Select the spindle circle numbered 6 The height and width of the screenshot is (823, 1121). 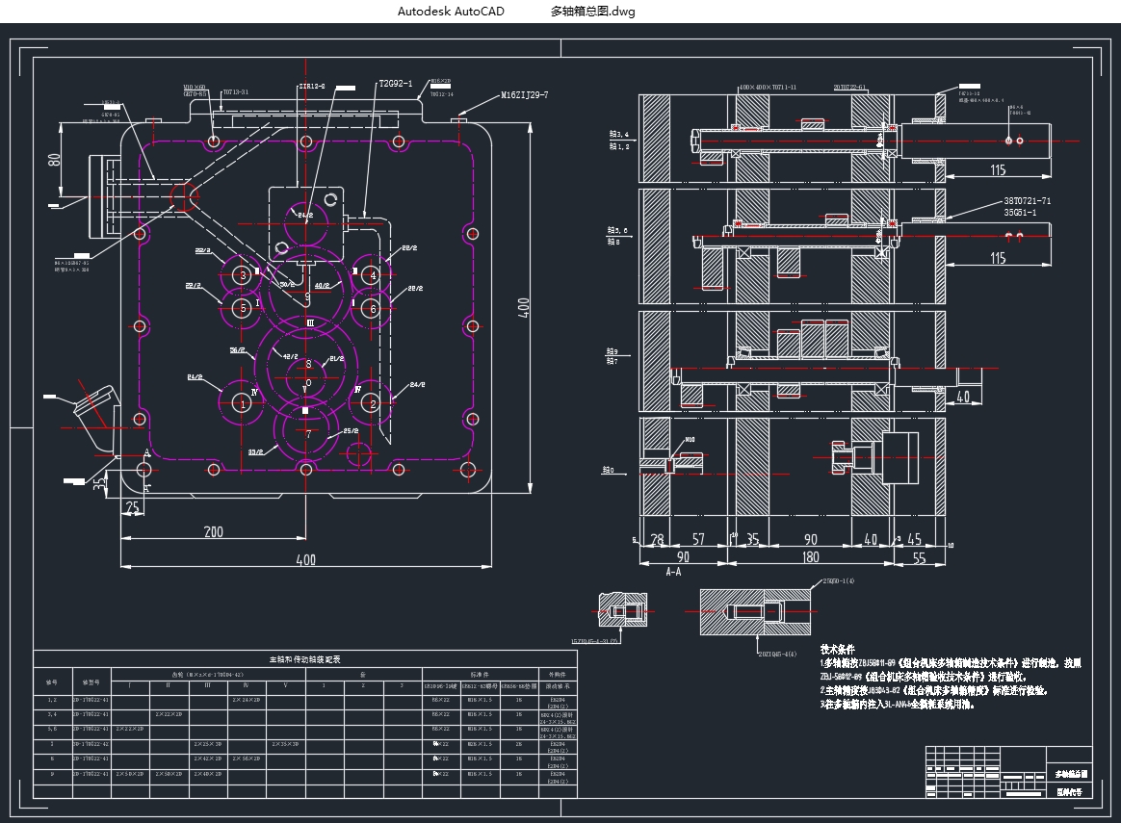click(x=374, y=309)
